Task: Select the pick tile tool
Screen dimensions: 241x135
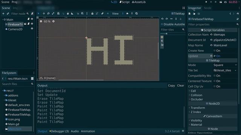Action: click(x=132, y=13)
